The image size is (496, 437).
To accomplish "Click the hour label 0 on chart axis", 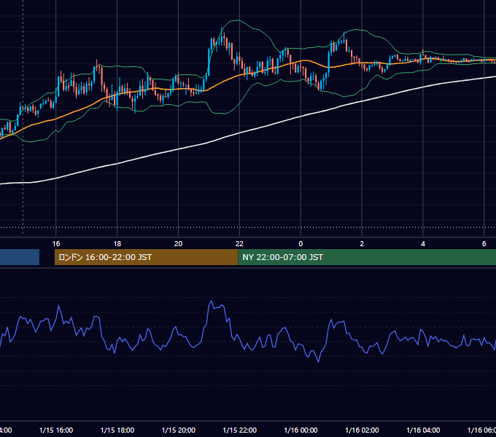I will click(301, 244).
